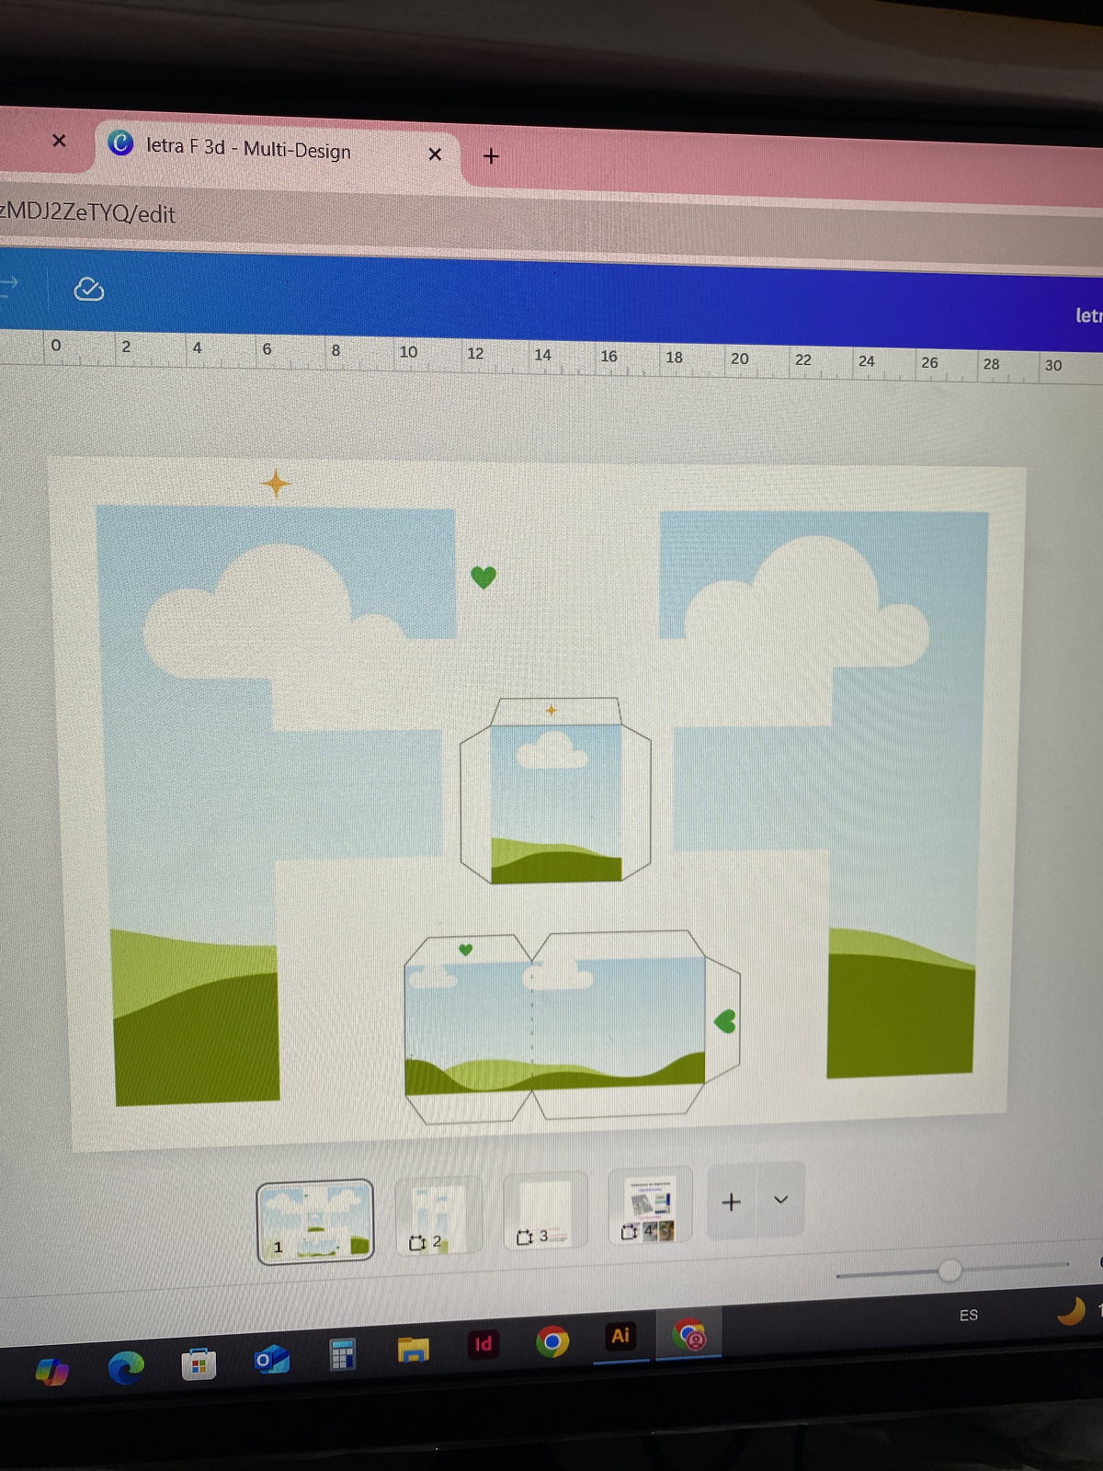The height and width of the screenshot is (1471, 1103).
Task: Open the Calculator app in taskbar
Action: point(342,1354)
